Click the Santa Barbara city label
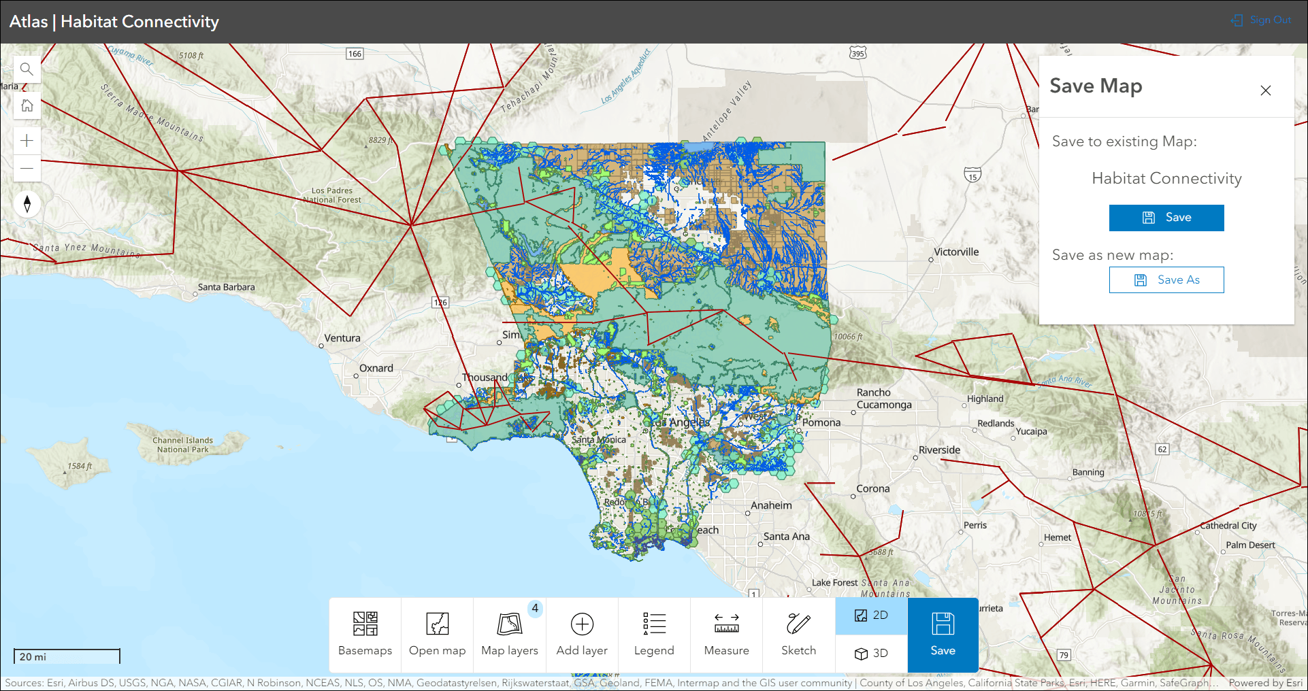The image size is (1308, 691). pyautogui.click(x=227, y=287)
